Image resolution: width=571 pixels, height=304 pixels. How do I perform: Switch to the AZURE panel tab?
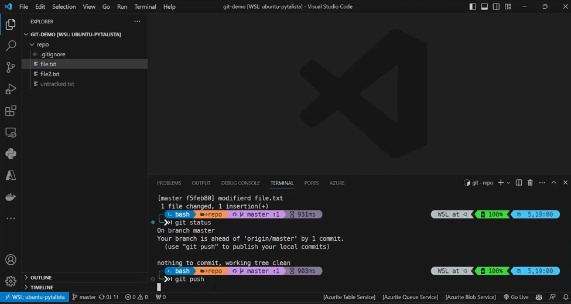click(337, 183)
